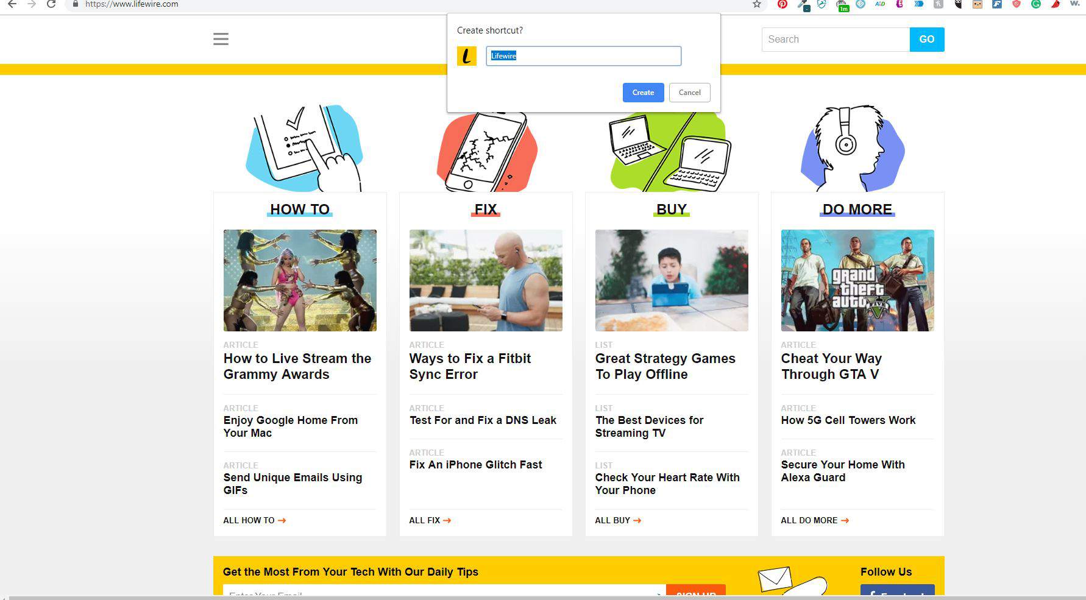1086x600 pixels.
Task: Click the Grammy Awards performance thumbnail
Action: click(300, 280)
